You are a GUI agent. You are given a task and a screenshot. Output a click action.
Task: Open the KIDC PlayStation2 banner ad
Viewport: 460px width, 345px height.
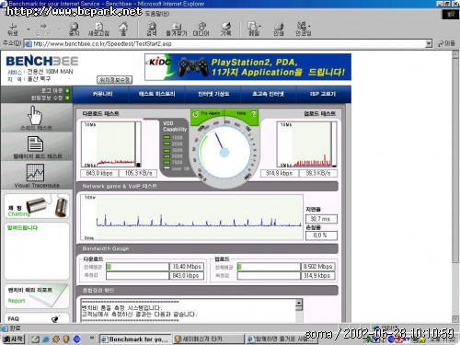(x=247, y=67)
